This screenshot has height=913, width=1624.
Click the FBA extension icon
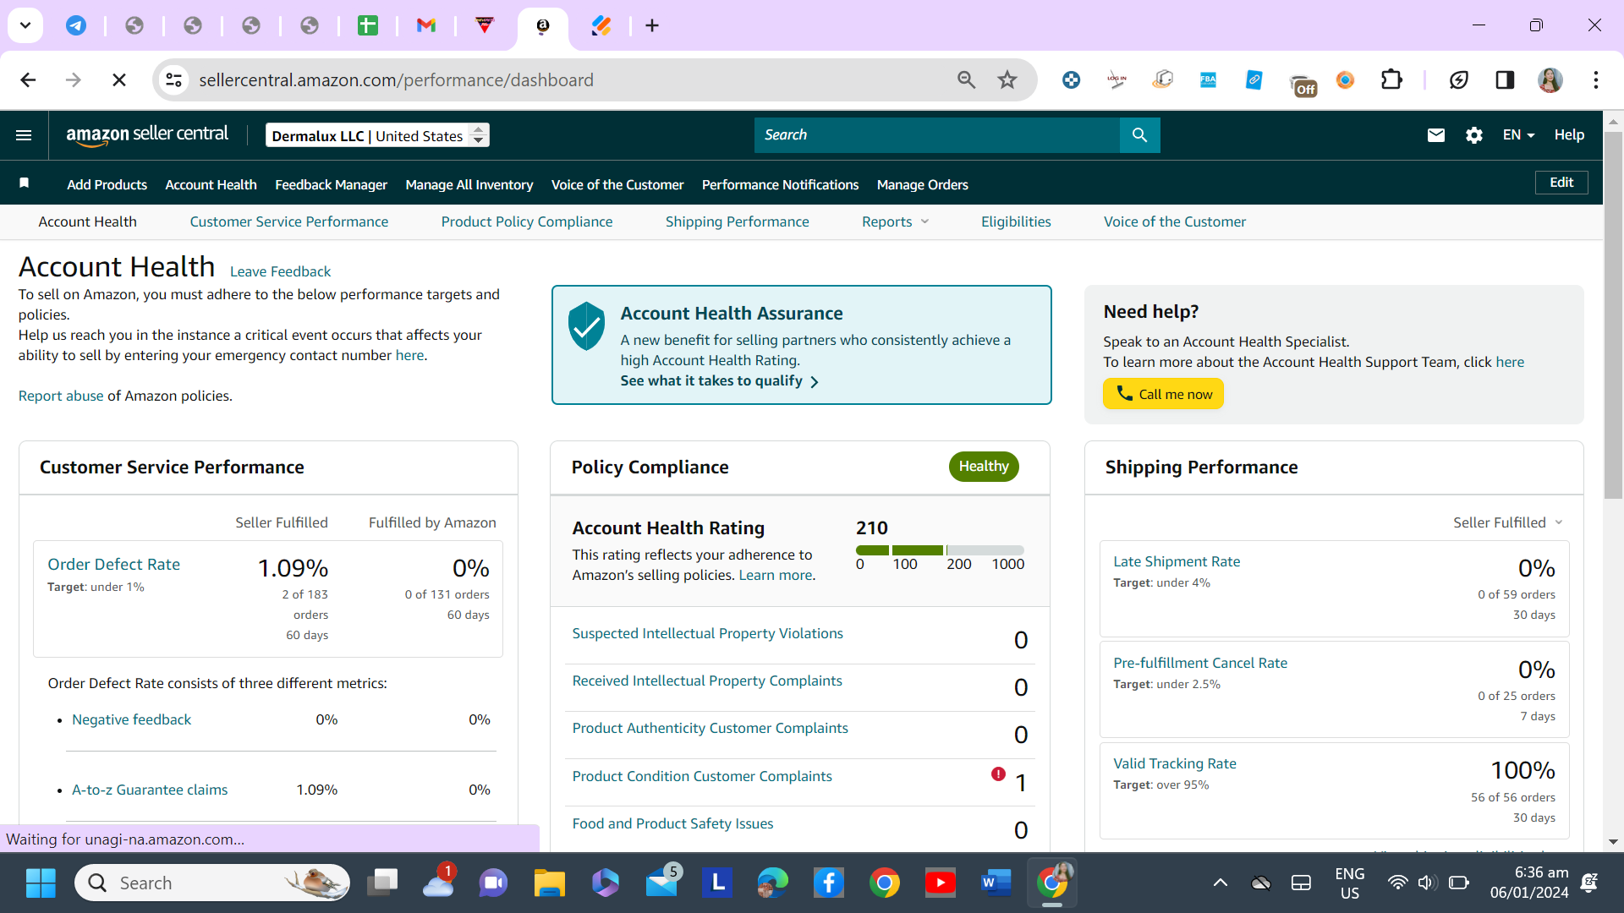point(1208,79)
